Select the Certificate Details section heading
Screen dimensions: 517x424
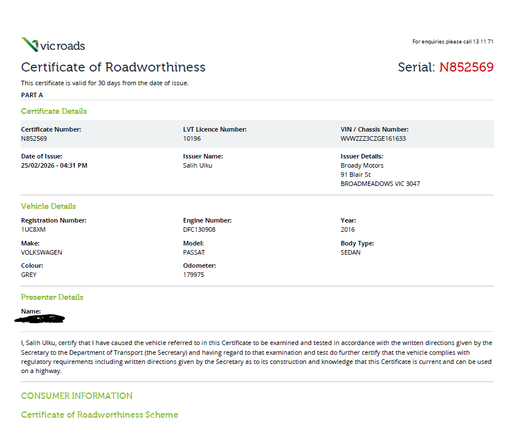54,111
